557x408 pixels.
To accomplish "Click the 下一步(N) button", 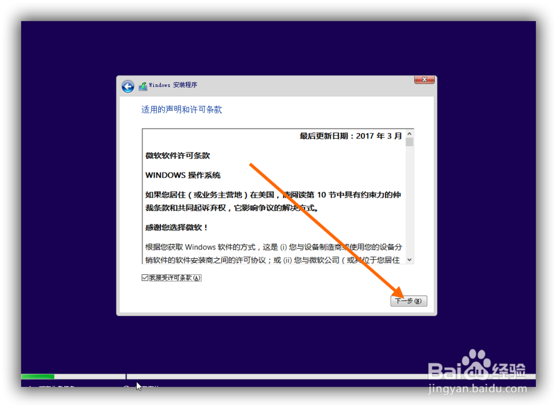I will 408,301.
